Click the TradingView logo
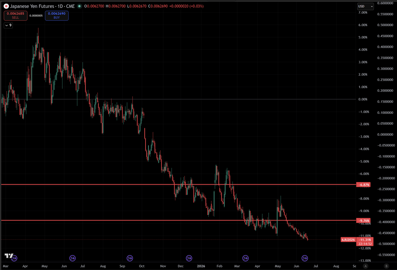 point(9,256)
